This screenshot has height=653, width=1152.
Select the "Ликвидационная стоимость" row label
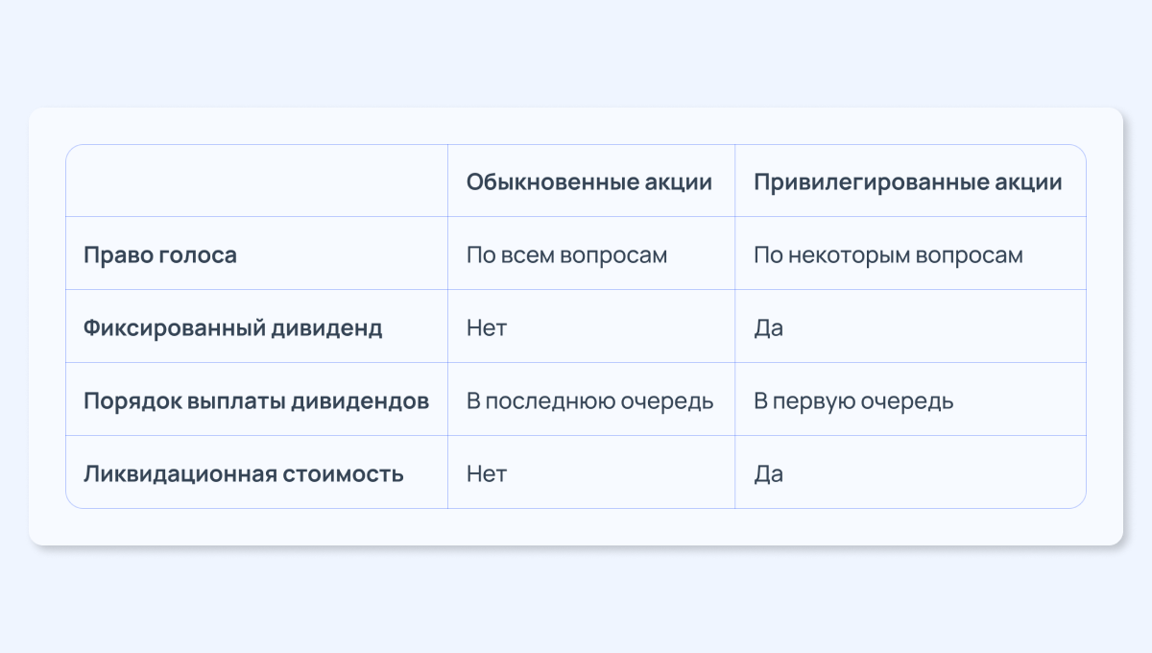click(243, 473)
